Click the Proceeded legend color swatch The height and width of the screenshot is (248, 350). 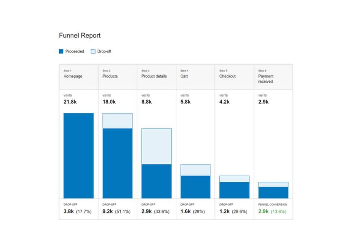[61, 51]
